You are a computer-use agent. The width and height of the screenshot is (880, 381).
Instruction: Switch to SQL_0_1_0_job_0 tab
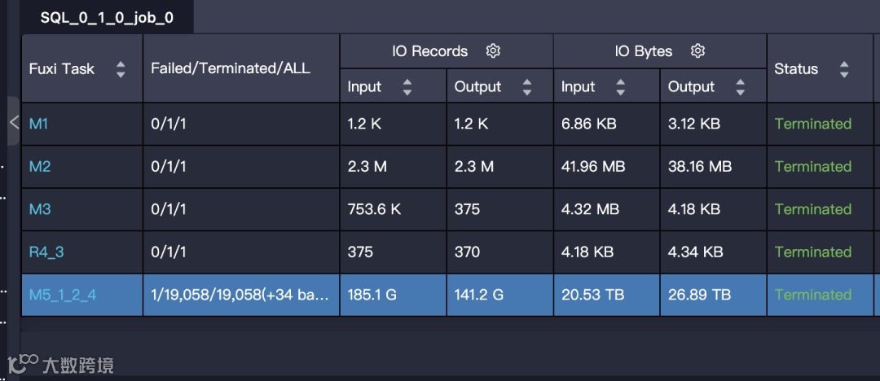click(x=107, y=17)
